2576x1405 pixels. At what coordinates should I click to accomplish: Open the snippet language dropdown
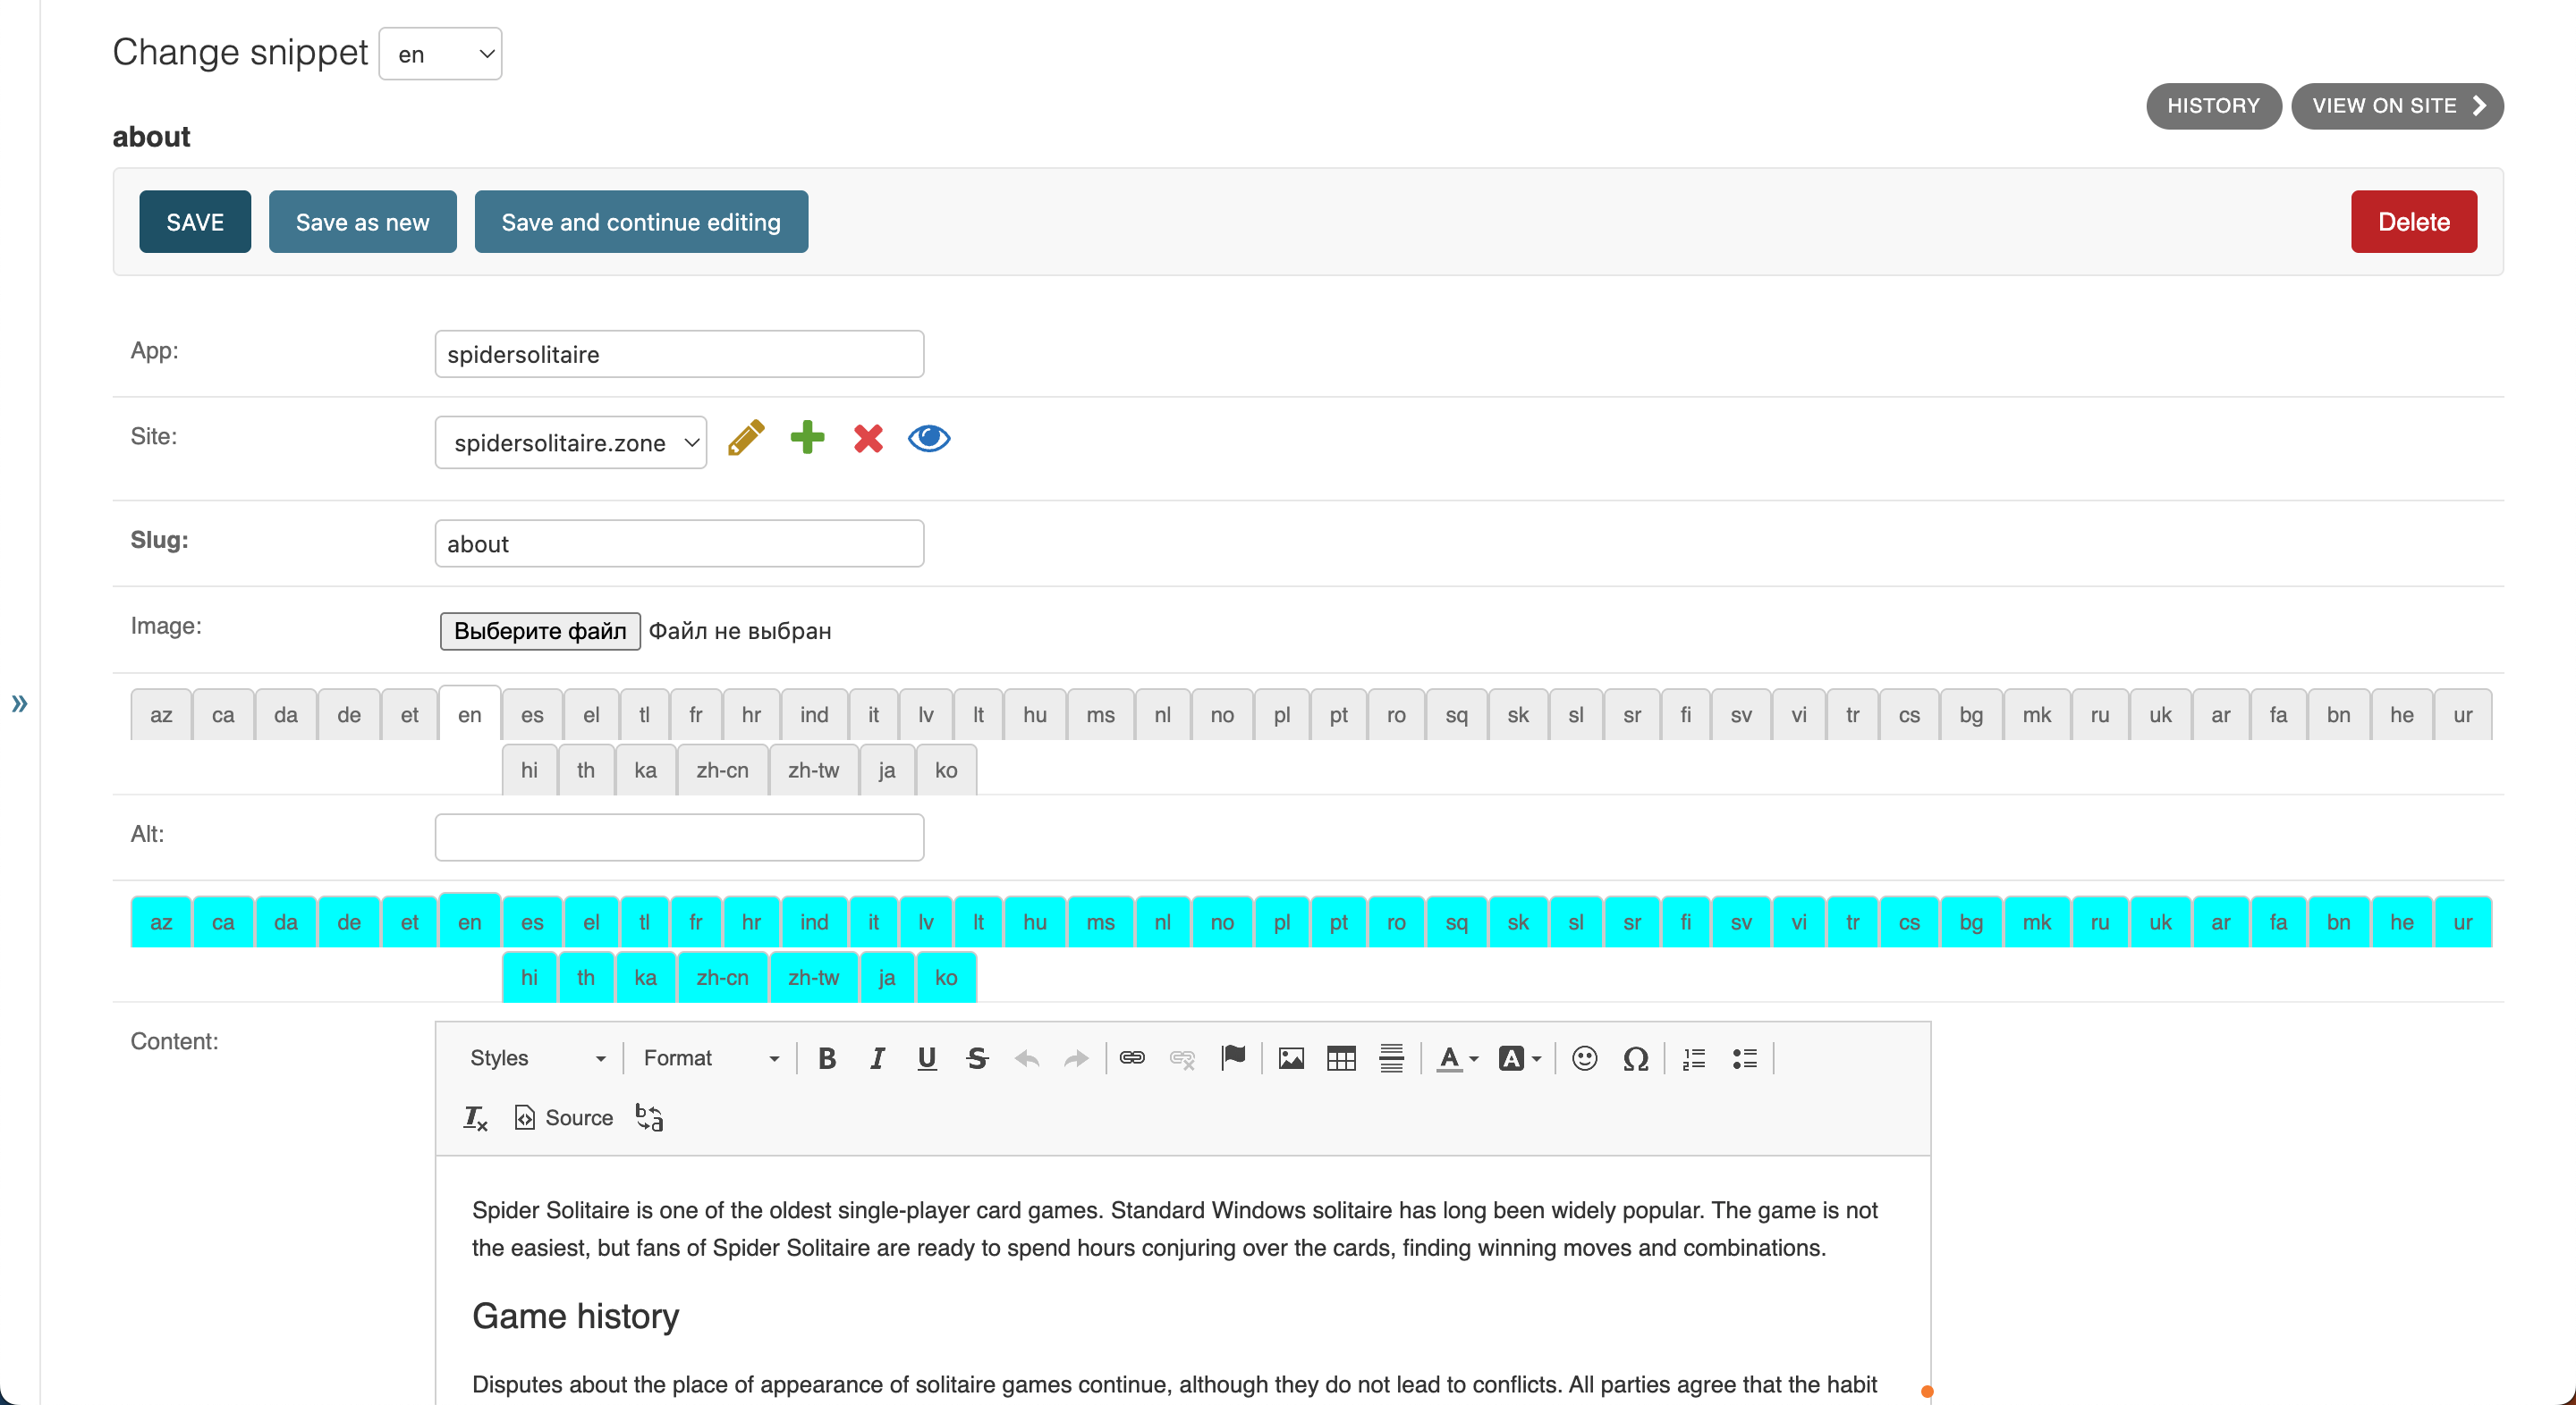pos(441,54)
